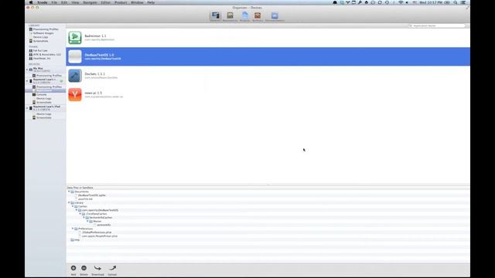495x278 pixels.
Task: Click the menu bar clock showing Wed time
Action: (x=431, y=2)
